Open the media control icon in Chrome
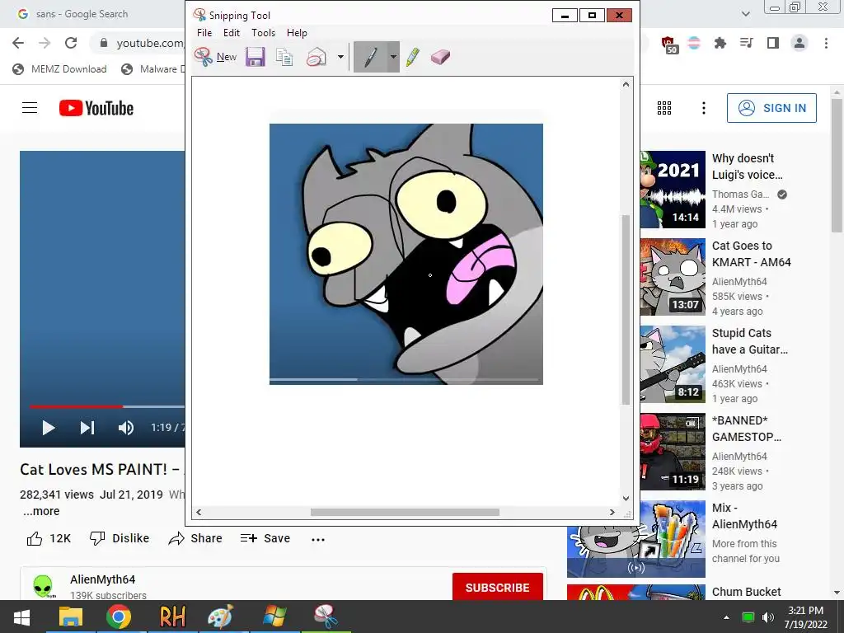The image size is (844, 633). click(746, 43)
